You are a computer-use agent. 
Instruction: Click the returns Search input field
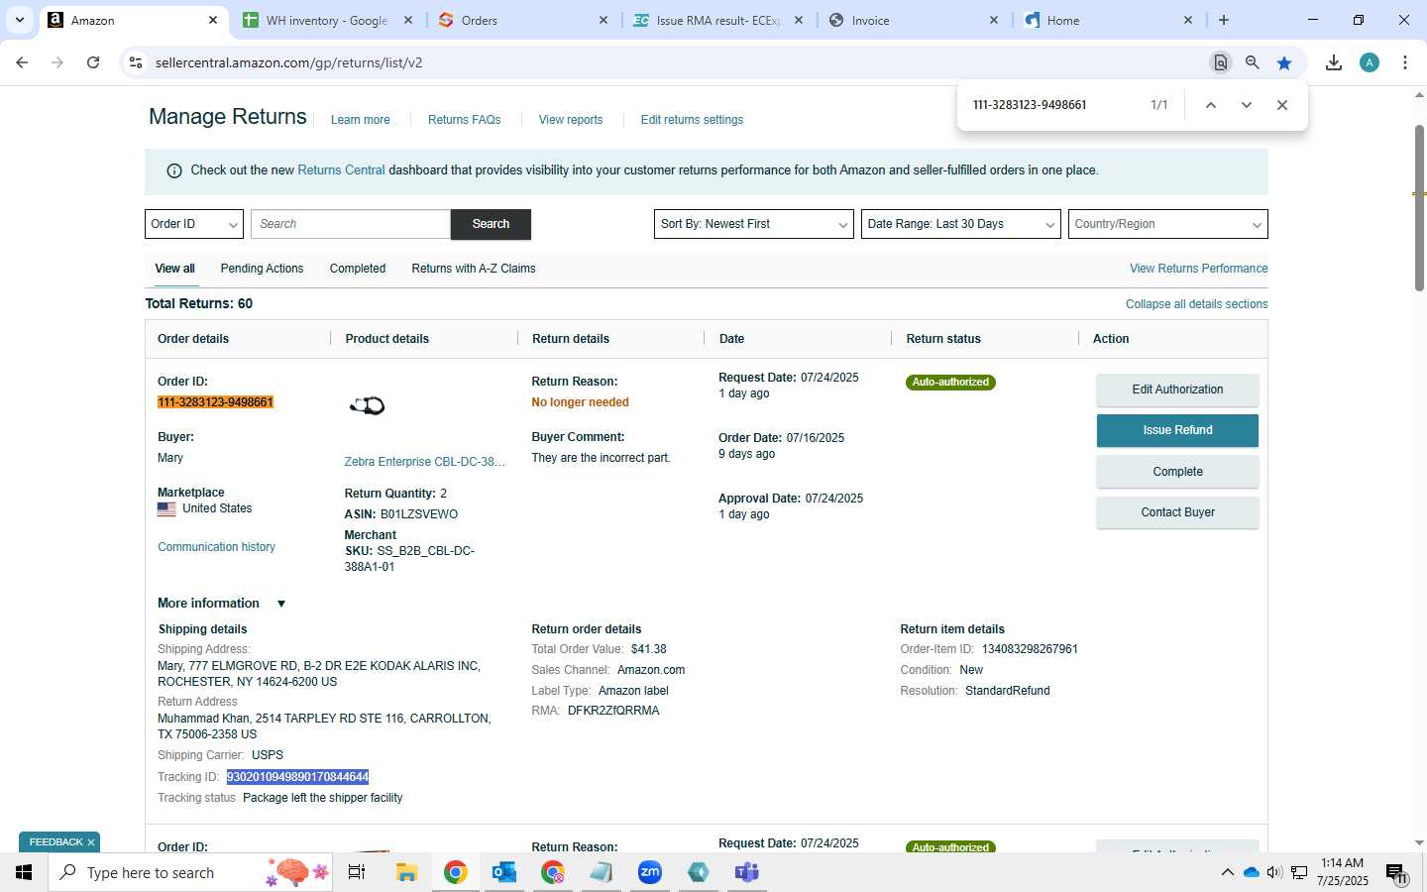(x=351, y=224)
